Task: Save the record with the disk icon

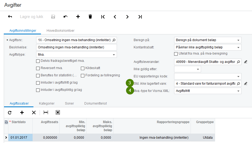Action: point(53,17)
